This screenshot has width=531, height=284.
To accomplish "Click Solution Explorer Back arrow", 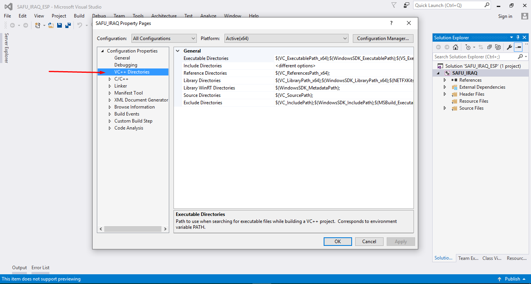I will [438, 47].
